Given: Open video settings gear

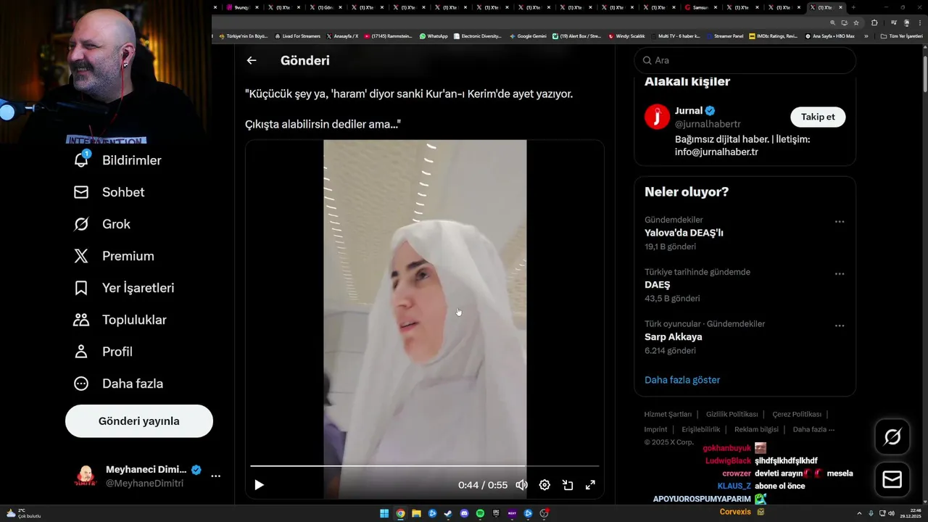Looking at the screenshot, I should [x=544, y=485].
